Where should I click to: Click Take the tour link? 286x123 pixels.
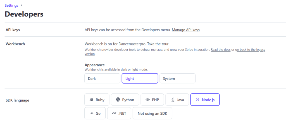(158, 44)
